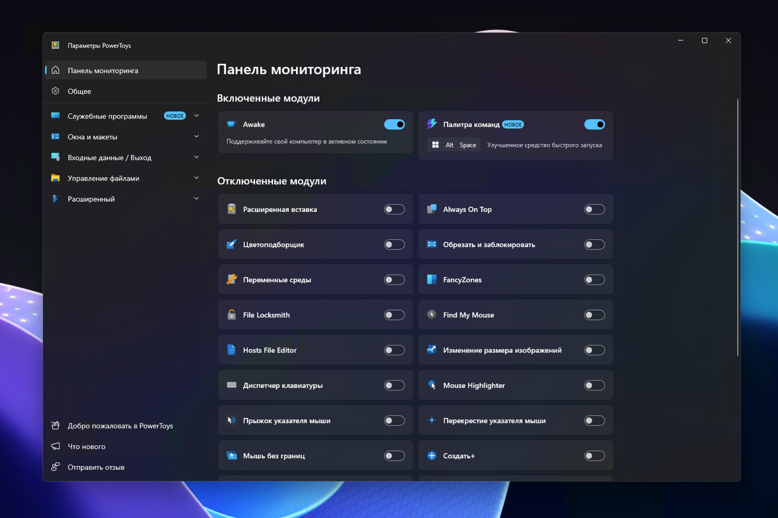Disable the Палитра команд toggle
This screenshot has height=518, width=778.
(x=594, y=124)
